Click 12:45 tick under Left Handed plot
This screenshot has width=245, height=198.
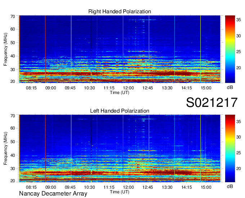coord(148,187)
